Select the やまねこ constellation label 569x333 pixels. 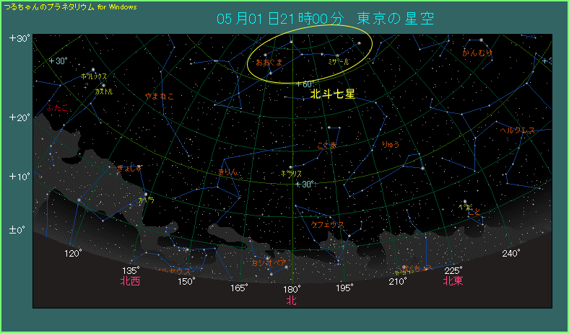pyautogui.click(x=159, y=95)
